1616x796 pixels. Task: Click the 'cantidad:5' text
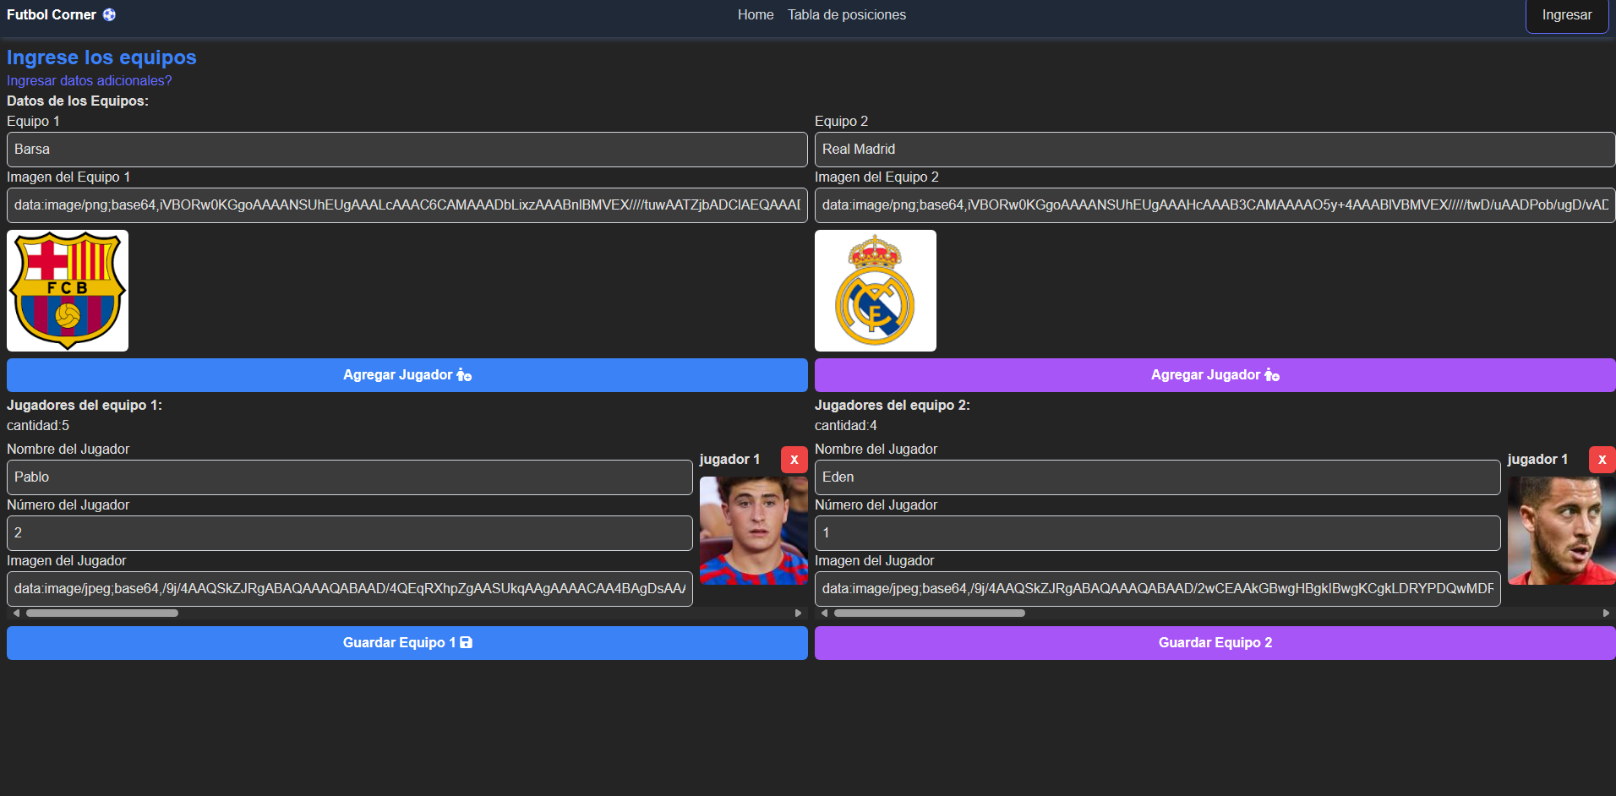pos(38,426)
